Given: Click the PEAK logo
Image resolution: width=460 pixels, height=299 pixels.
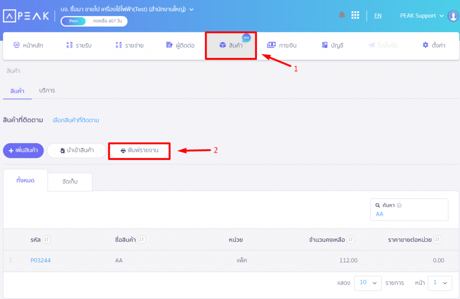Looking at the screenshot, I should click(x=26, y=16).
